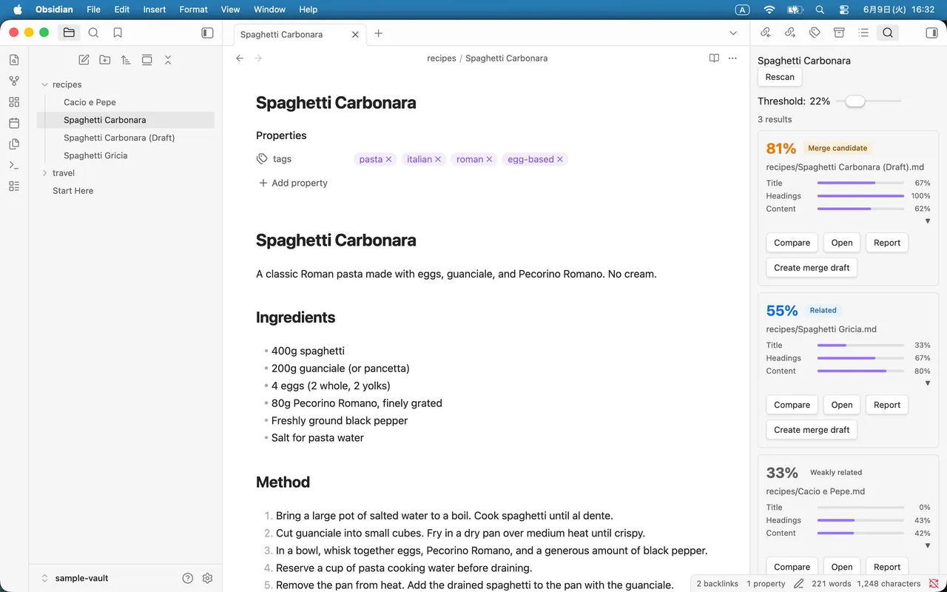This screenshot has width=947, height=592.
Task: Open the Format menu
Action: [x=194, y=10]
